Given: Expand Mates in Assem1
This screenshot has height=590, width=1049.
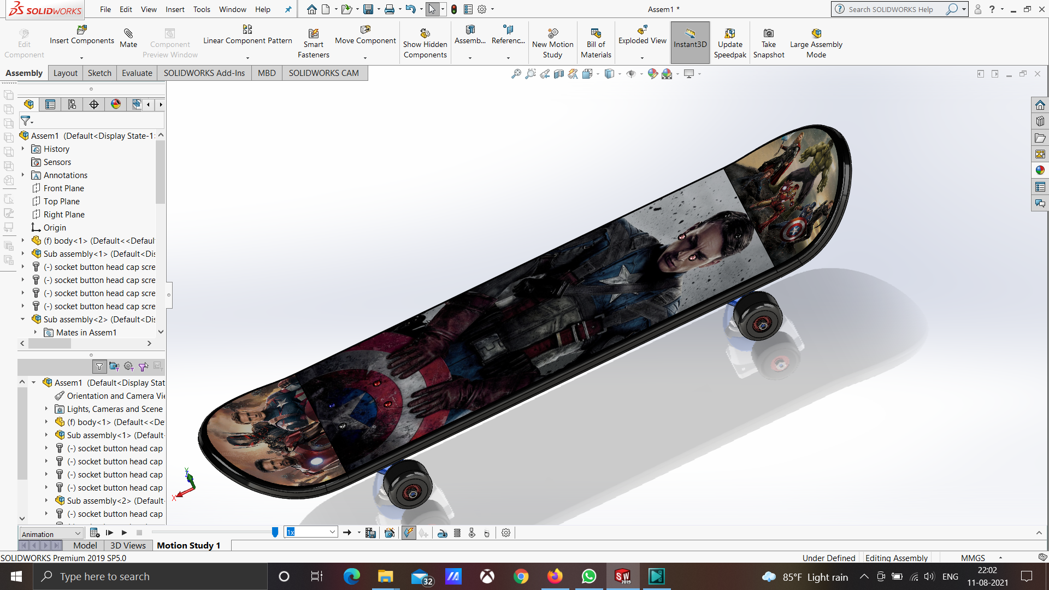Looking at the screenshot, I should 36,332.
